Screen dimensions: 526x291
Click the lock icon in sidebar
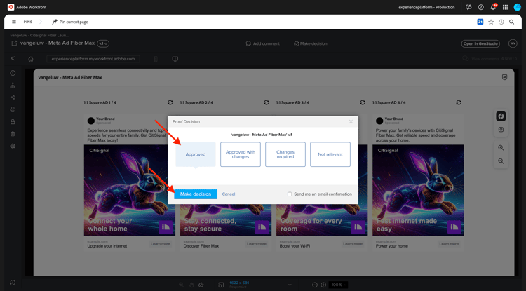coord(13,122)
